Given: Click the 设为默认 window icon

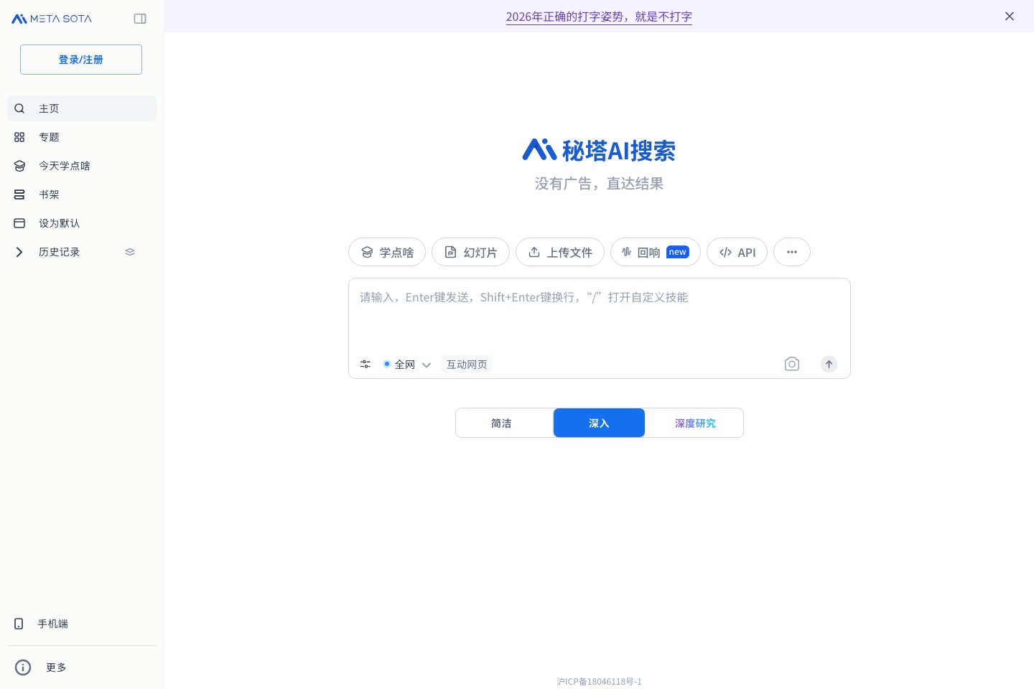Looking at the screenshot, I should click(19, 223).
